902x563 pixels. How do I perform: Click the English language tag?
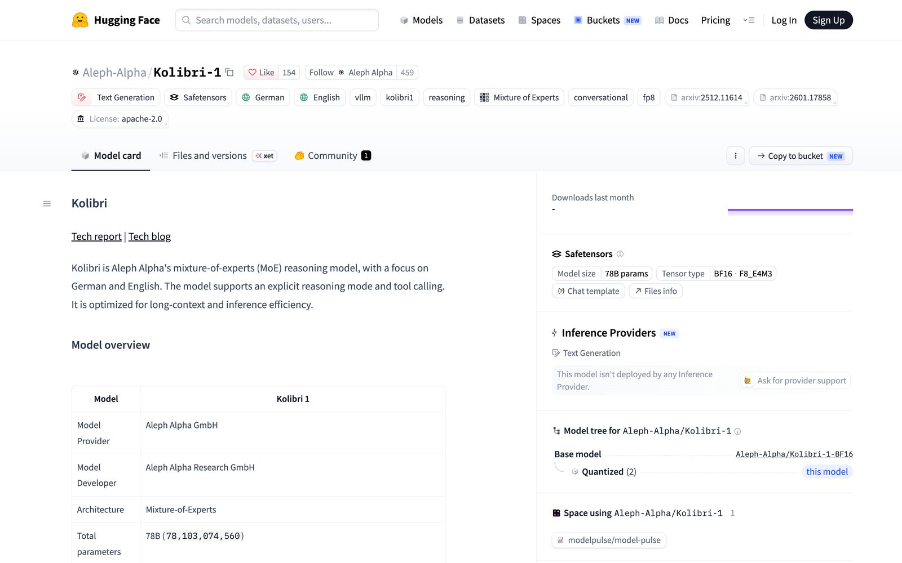click(x=320, y=97)
